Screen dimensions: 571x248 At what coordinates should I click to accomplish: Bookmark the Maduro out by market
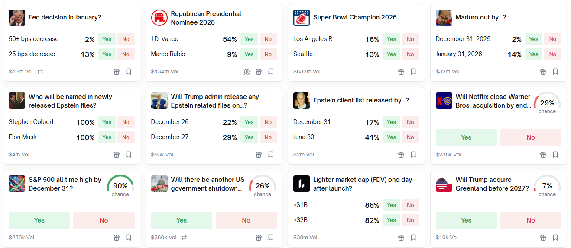555,72
